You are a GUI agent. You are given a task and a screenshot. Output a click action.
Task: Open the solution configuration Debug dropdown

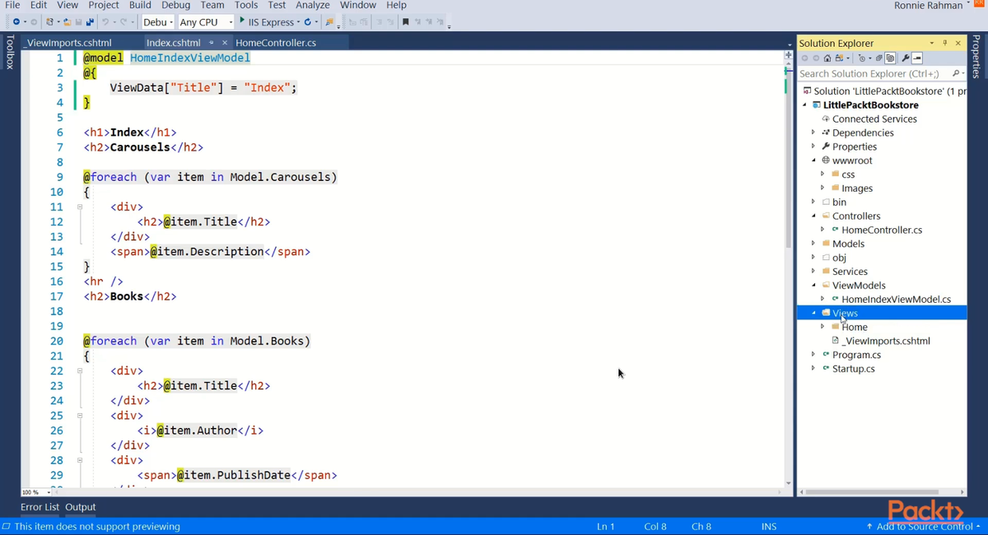click(157, 22)
